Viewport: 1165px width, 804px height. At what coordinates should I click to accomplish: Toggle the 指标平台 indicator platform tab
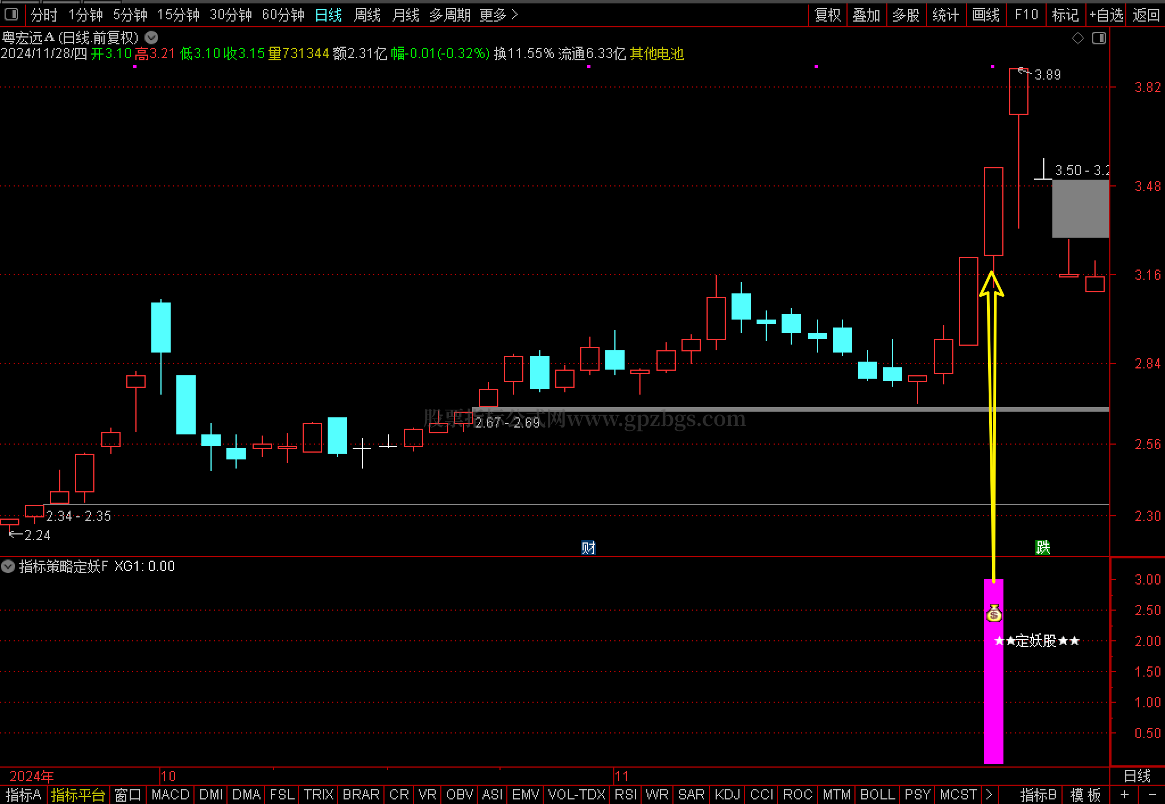pos(78,794)
